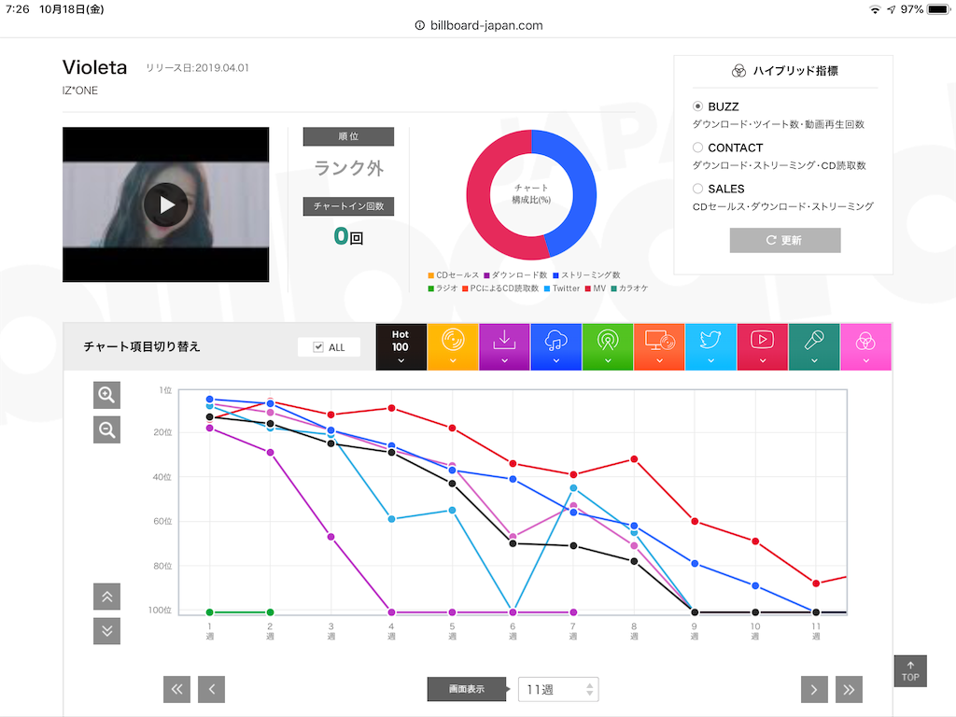Go to previous week with left arrow
956x717 pixels.
coord(212,690)
